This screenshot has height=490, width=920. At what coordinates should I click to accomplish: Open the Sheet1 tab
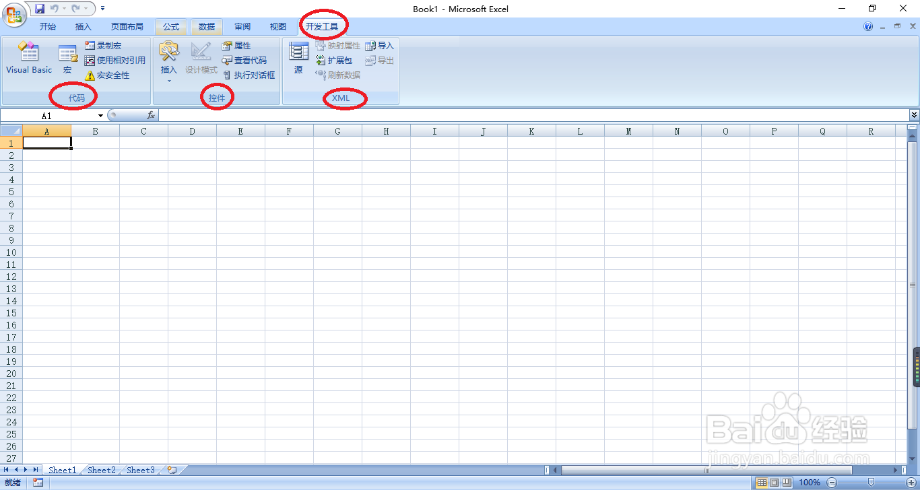tap(62, 470)
